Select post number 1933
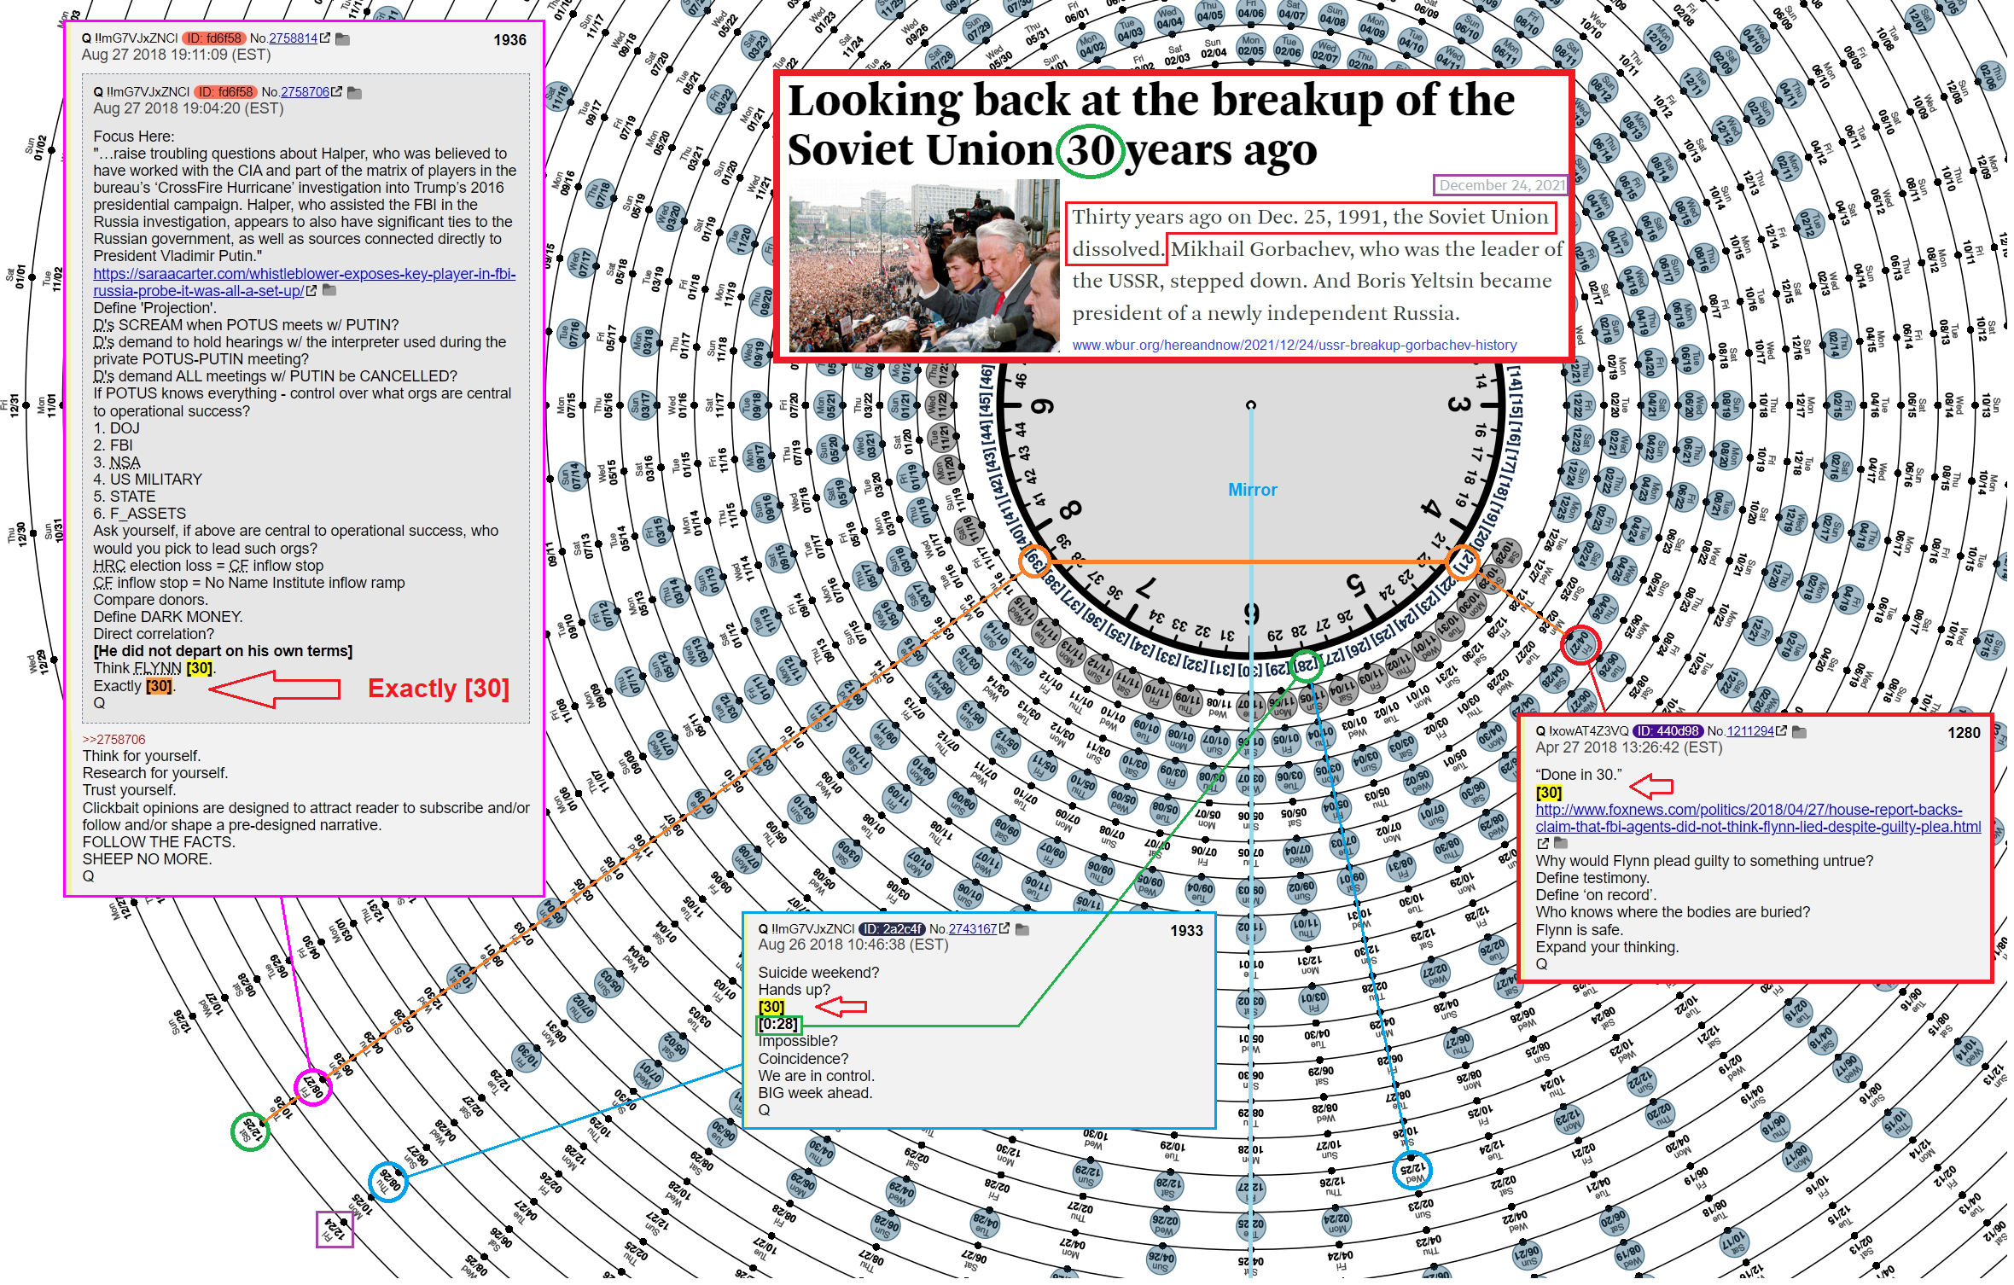Image resolution: width=2014 pixels, height=1285 pixels. (x=1186, y=931)
